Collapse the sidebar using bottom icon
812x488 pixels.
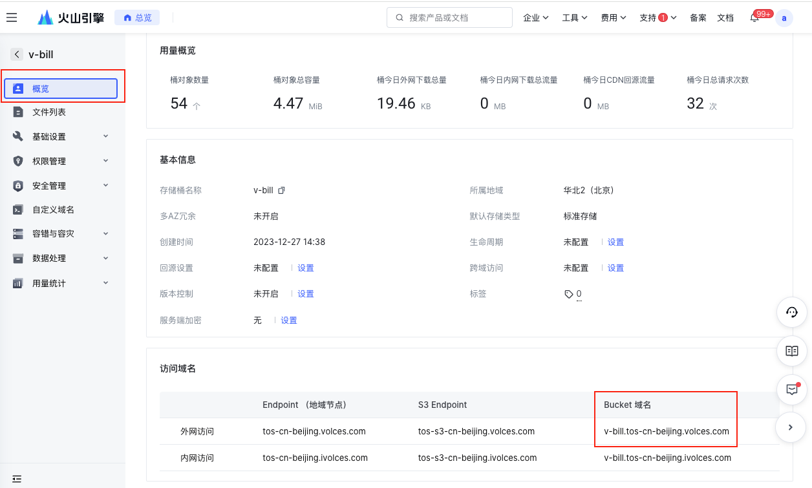(17, 479)
